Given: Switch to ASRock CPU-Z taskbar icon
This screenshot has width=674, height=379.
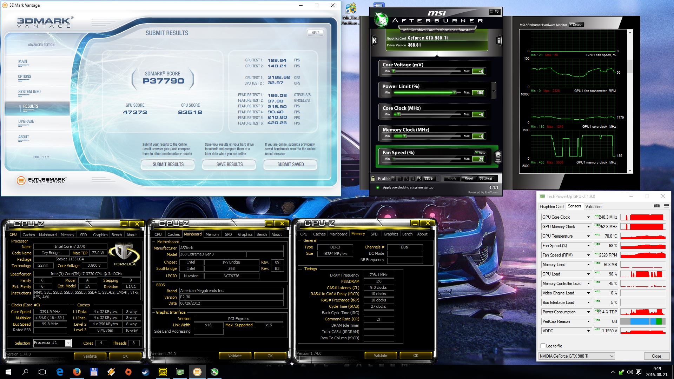Looking at the screenshot, I should point(163,372).
